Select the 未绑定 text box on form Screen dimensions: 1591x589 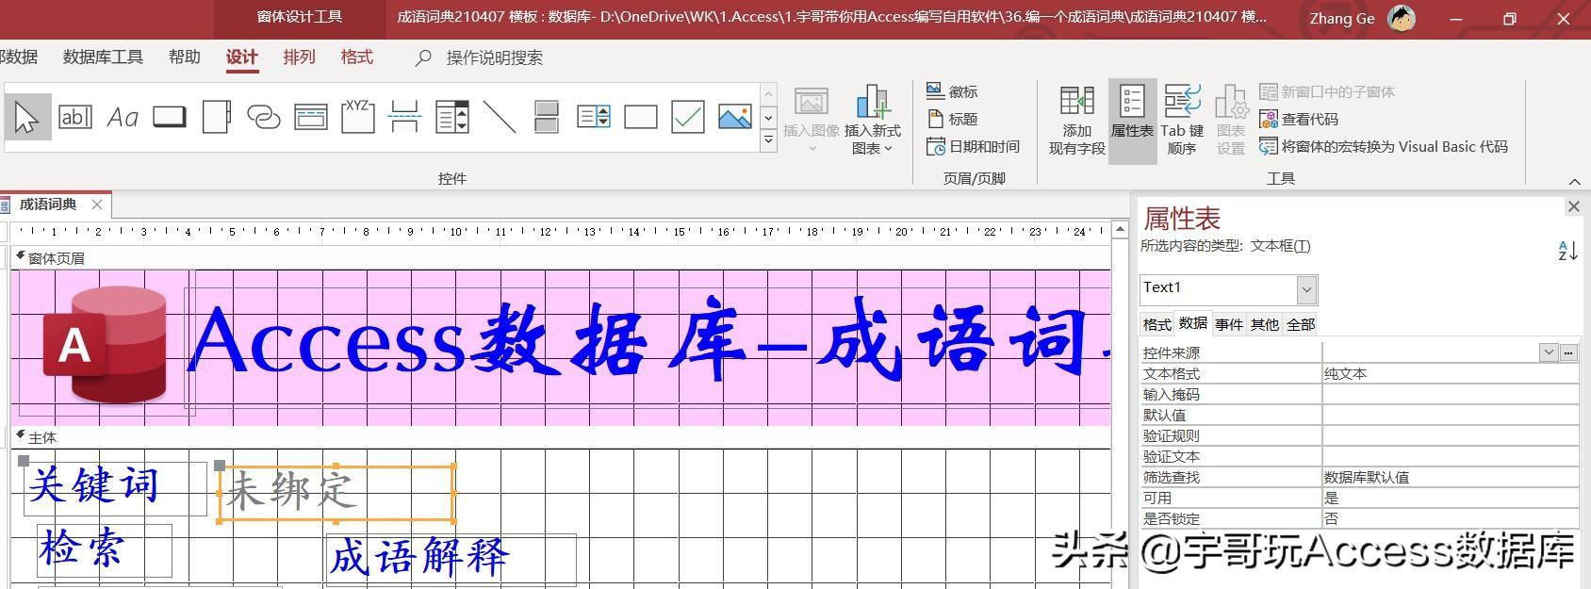click(336, 493)
